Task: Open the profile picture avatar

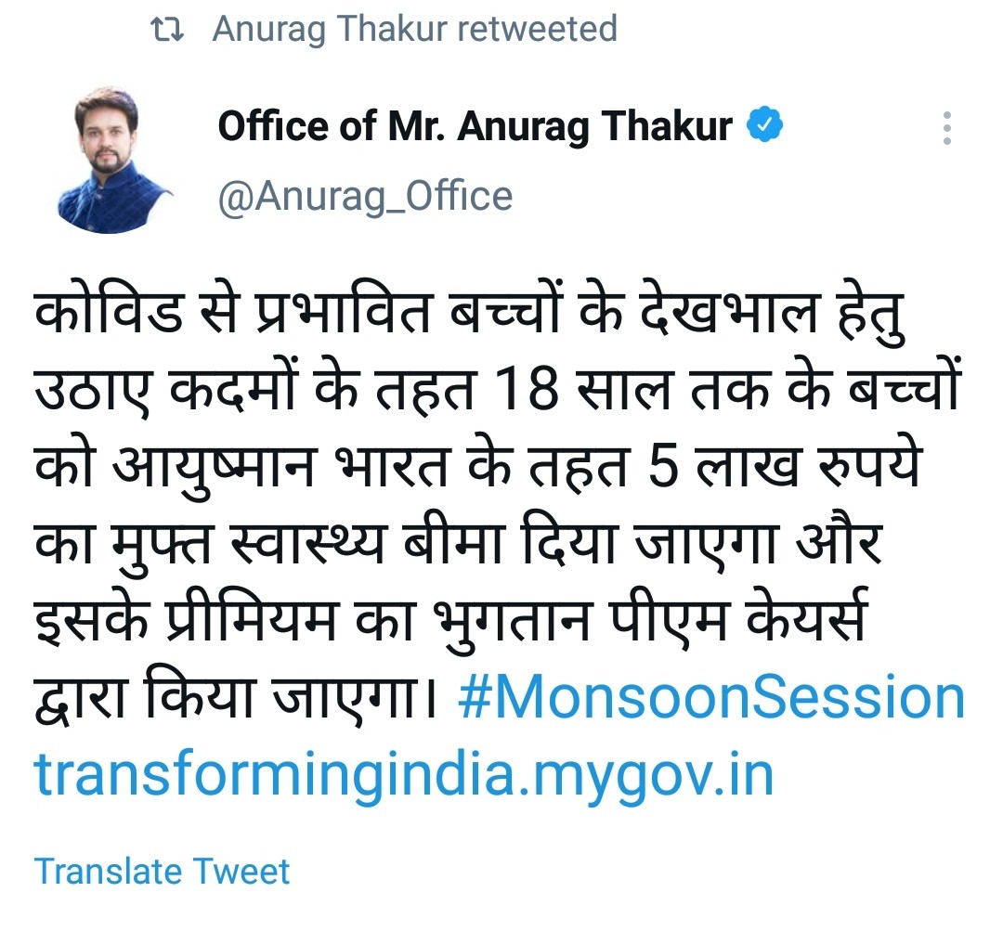Action: tap(115, 162)
